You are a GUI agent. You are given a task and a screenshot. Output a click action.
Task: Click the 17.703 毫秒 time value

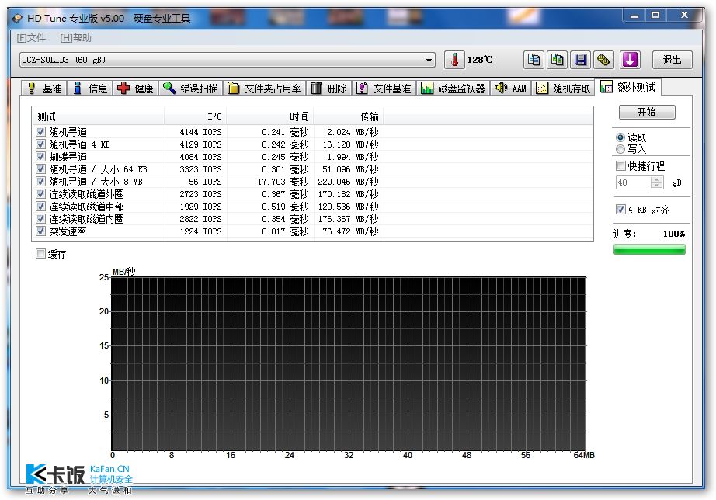click(283, 181)
